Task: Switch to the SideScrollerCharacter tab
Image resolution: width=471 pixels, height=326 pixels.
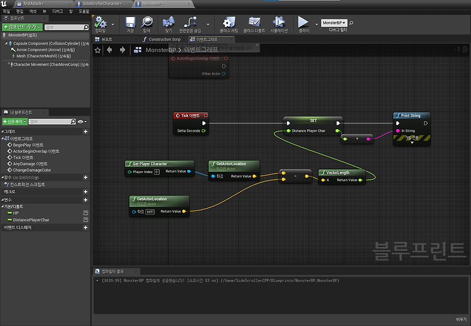Action: point(102,4)
